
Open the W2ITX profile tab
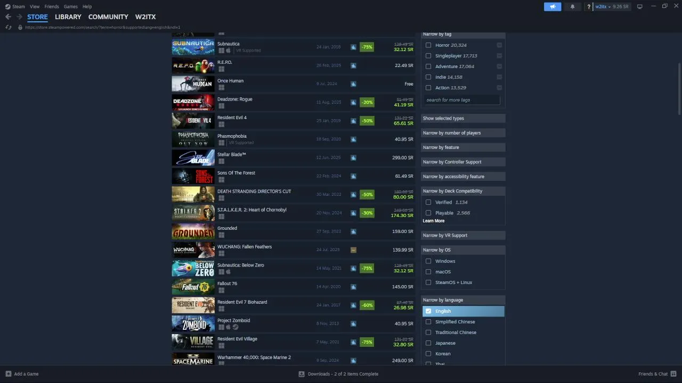(x=145, y=17)
